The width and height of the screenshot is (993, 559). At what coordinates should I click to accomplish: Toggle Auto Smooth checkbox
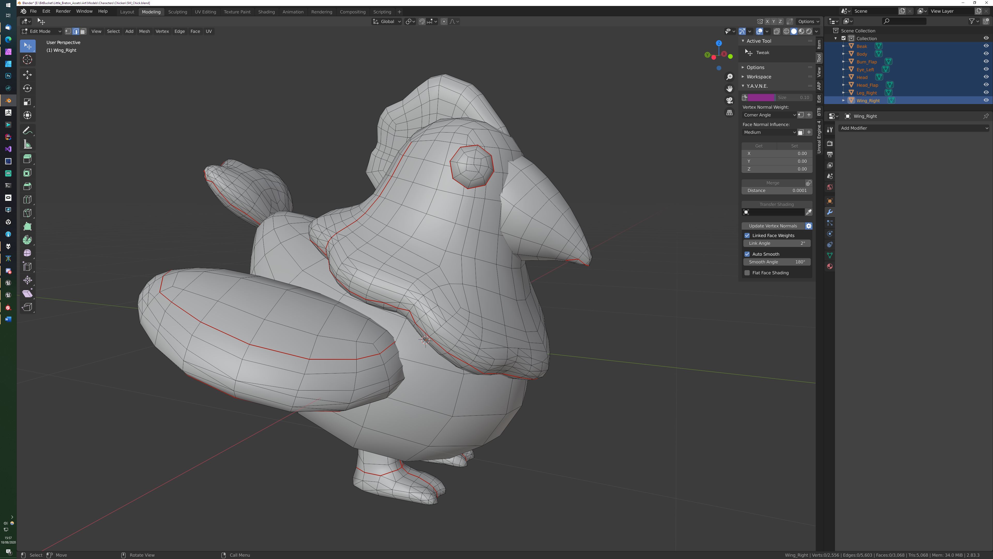(x=747, y=254)
